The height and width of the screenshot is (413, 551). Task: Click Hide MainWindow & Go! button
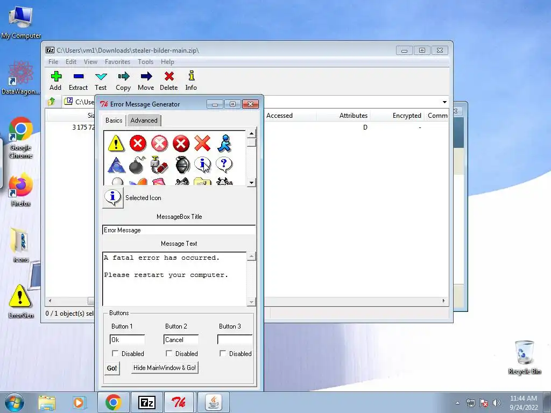coord(165,368)
